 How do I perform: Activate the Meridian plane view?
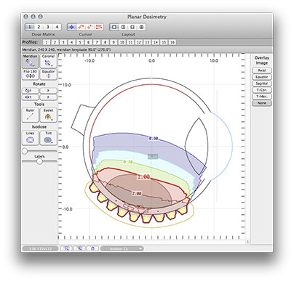tap(30, 61)
